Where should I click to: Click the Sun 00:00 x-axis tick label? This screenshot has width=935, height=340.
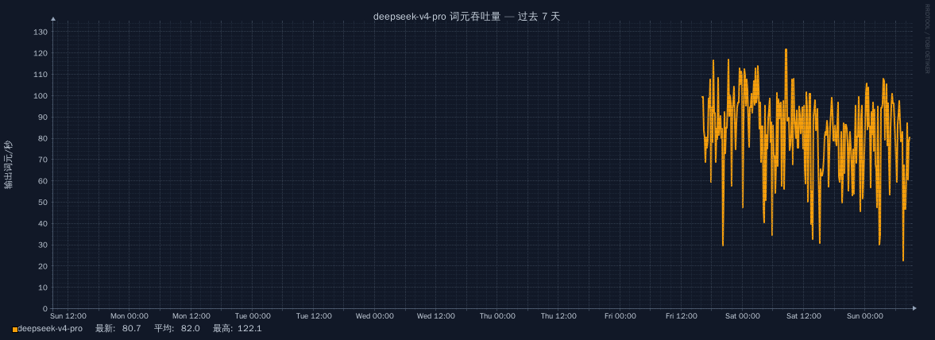864,316
